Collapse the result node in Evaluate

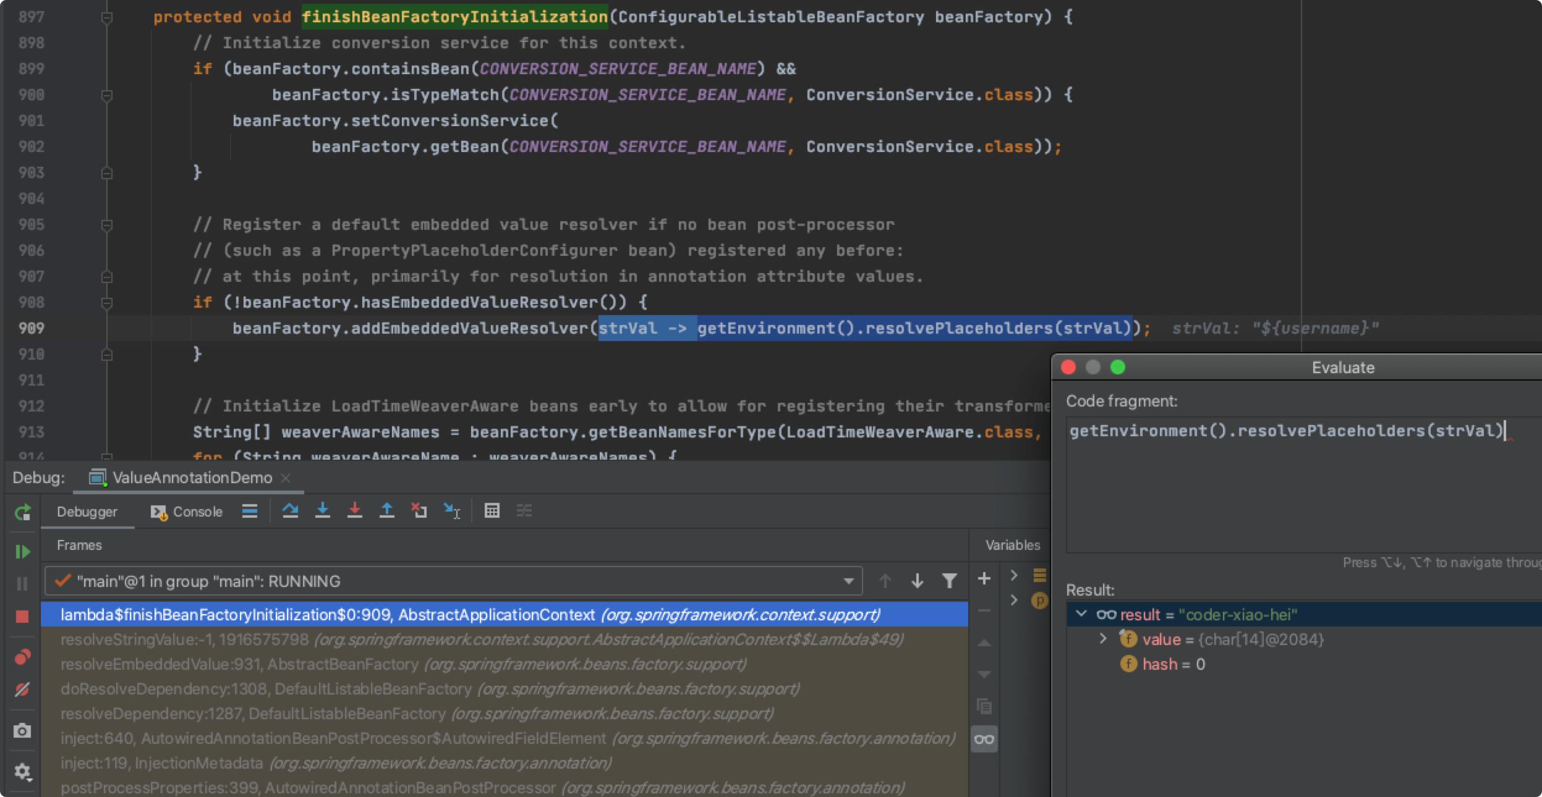(x=1081, y=614)
